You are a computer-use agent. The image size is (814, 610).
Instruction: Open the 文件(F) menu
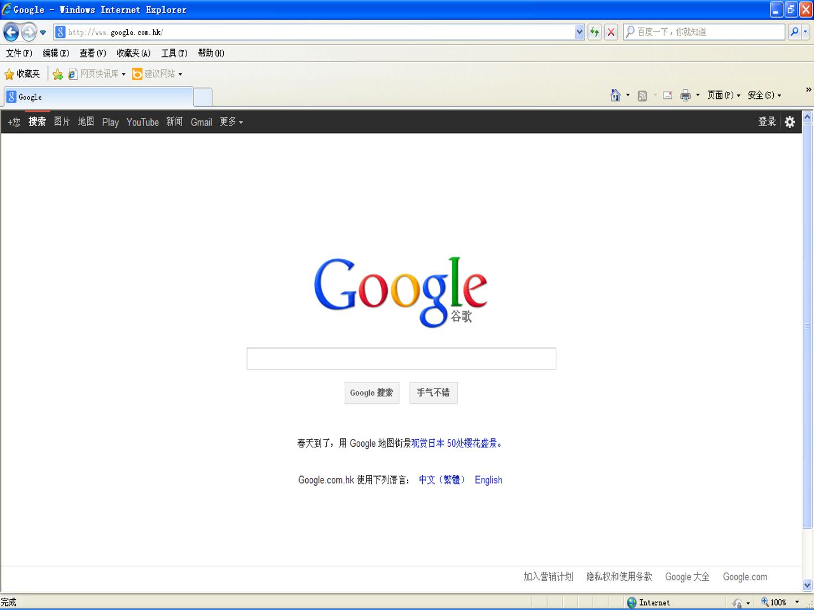(x=19, y=53)
